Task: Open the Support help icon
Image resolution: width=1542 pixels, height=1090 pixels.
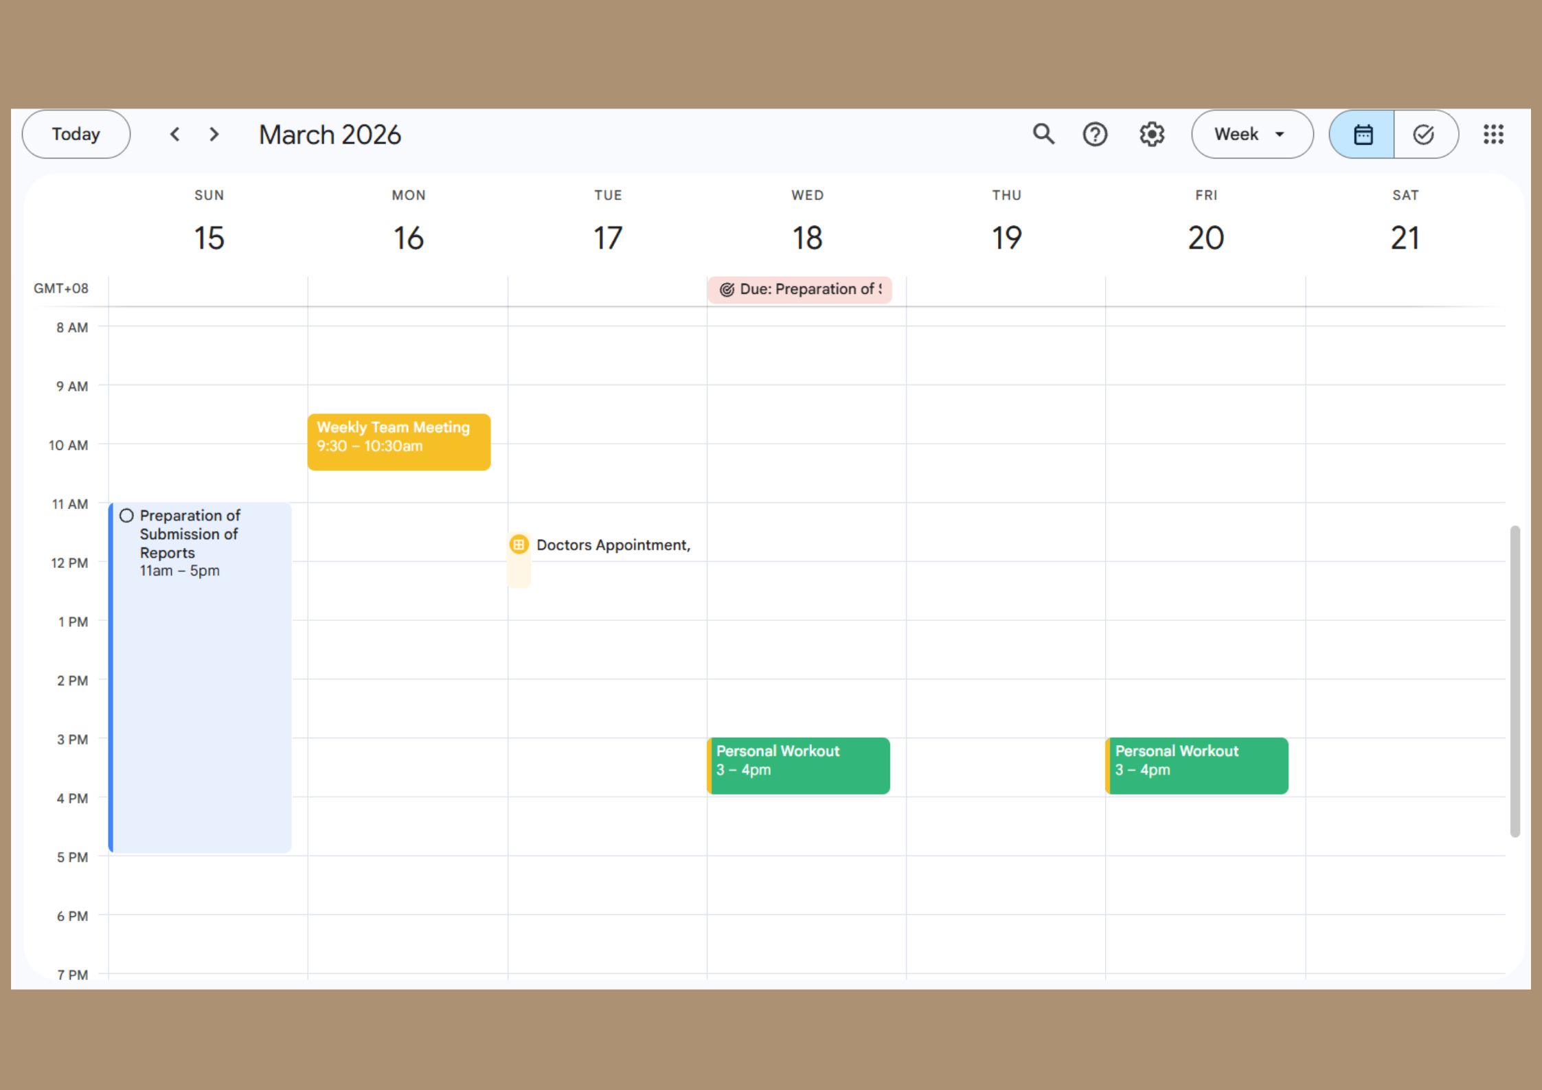Action: [1095, 134]
